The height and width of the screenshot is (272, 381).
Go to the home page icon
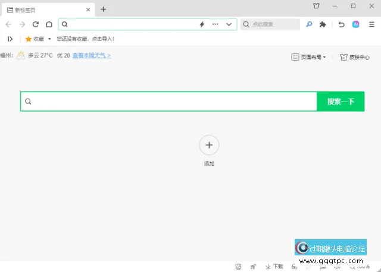point(49,24)
